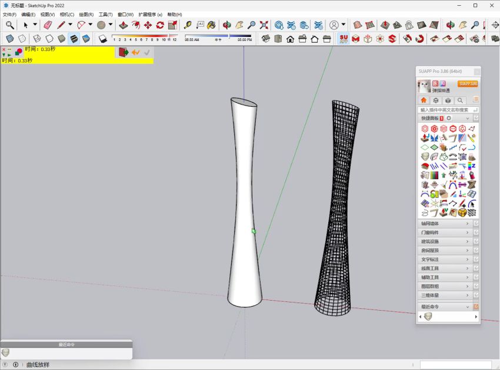The width and height of the screenshot is (500, 370).
Task: Open the 扩展程序 menu
Action: (x=150, y=14)
